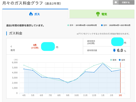This screenshot has width=136, height=102.
Task: Select the 2月 current-year data point
Action: point(112,71)
